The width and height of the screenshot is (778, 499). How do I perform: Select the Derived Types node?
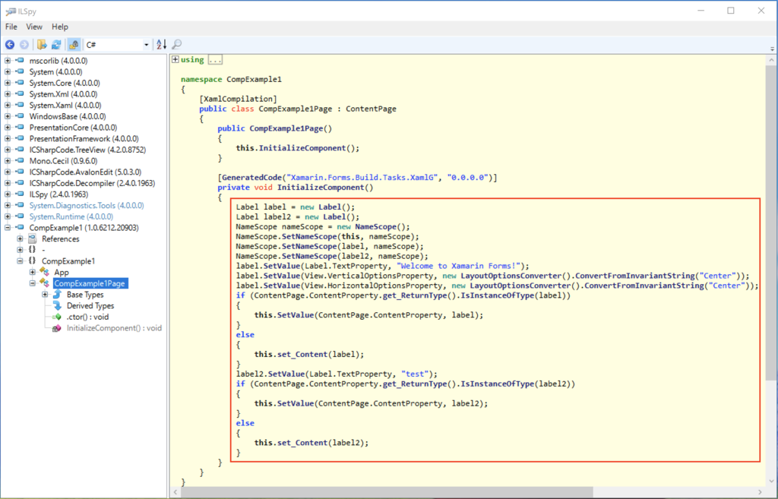[x=90, y=305]
